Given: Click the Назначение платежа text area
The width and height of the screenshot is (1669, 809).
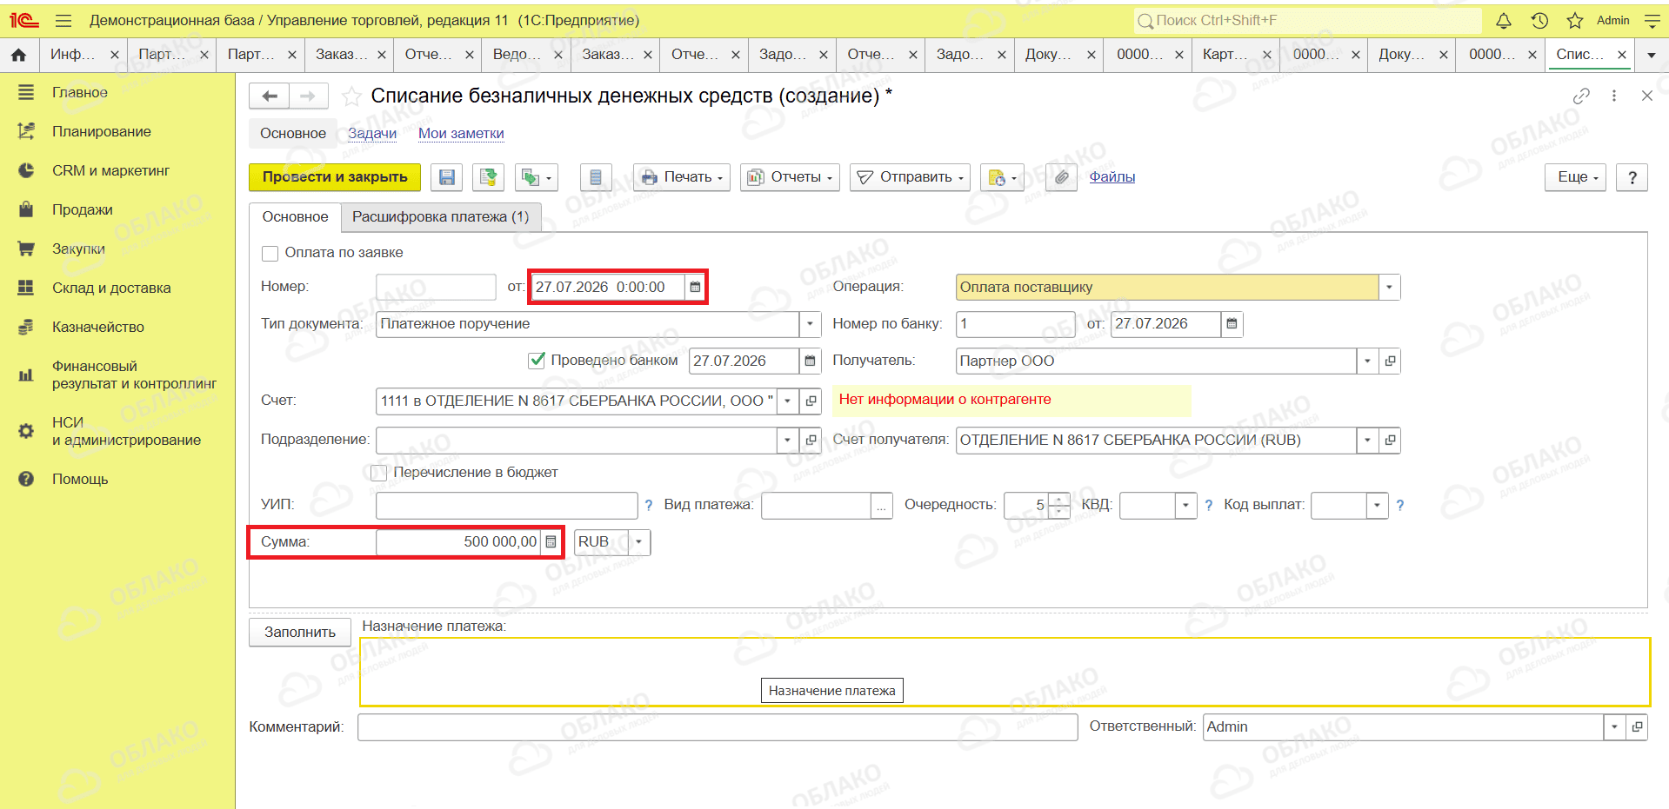Looking at the screenshot, I should click(1005, 673).
